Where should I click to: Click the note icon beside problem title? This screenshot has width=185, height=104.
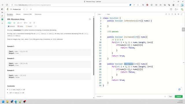(90, 19)
